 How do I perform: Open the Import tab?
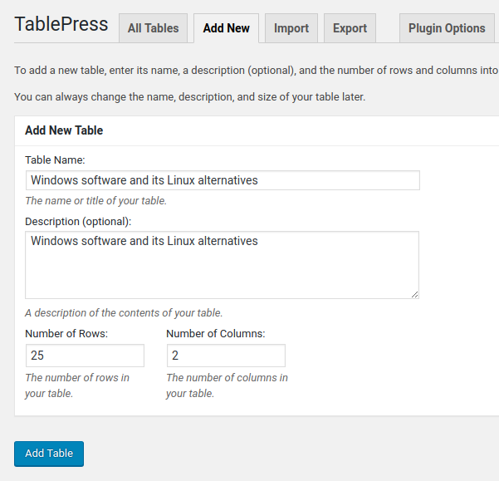[x=291, y=28]
